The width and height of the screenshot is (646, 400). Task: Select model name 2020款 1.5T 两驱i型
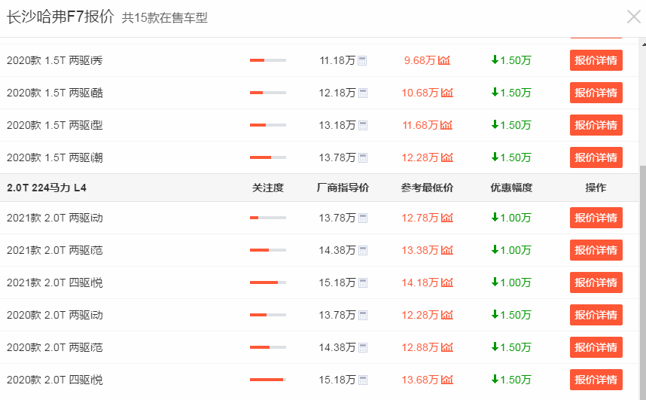pos(54,125)
